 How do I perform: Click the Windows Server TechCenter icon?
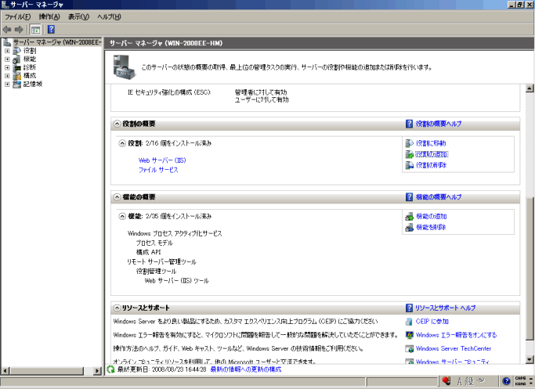click(409, 349)
